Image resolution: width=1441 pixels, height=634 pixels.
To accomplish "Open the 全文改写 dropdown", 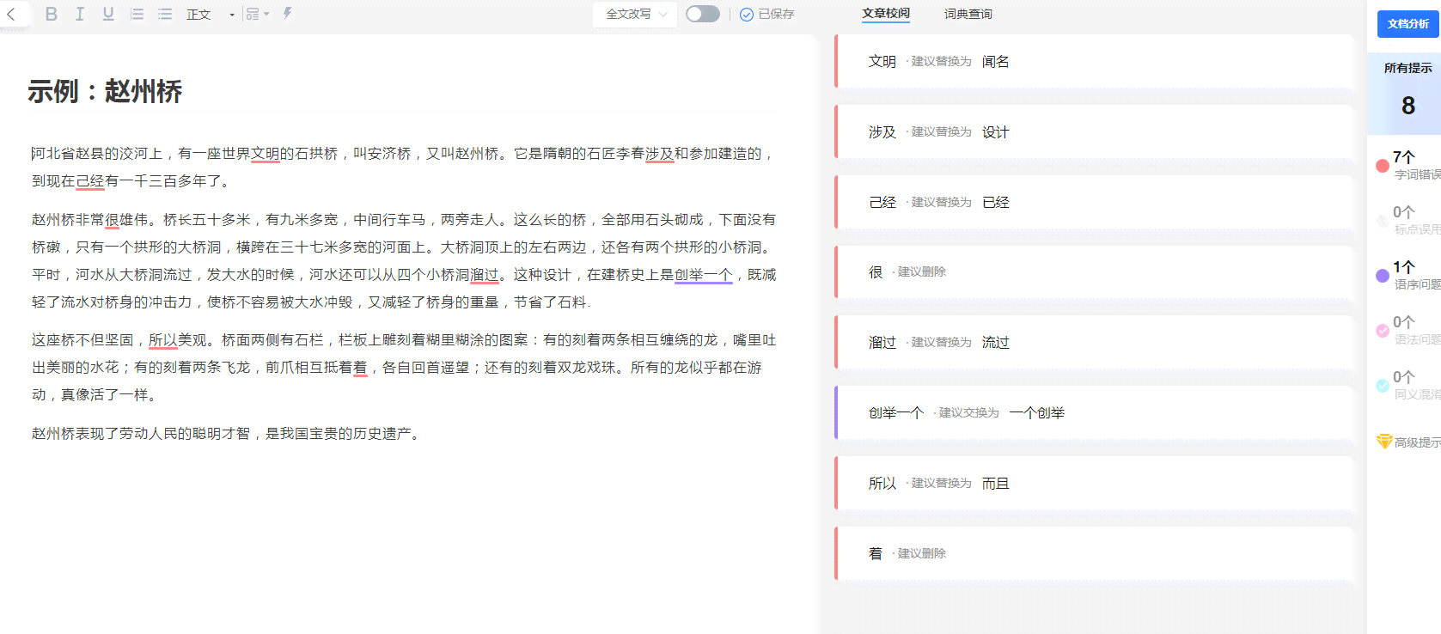I will [x=636, y=15].
